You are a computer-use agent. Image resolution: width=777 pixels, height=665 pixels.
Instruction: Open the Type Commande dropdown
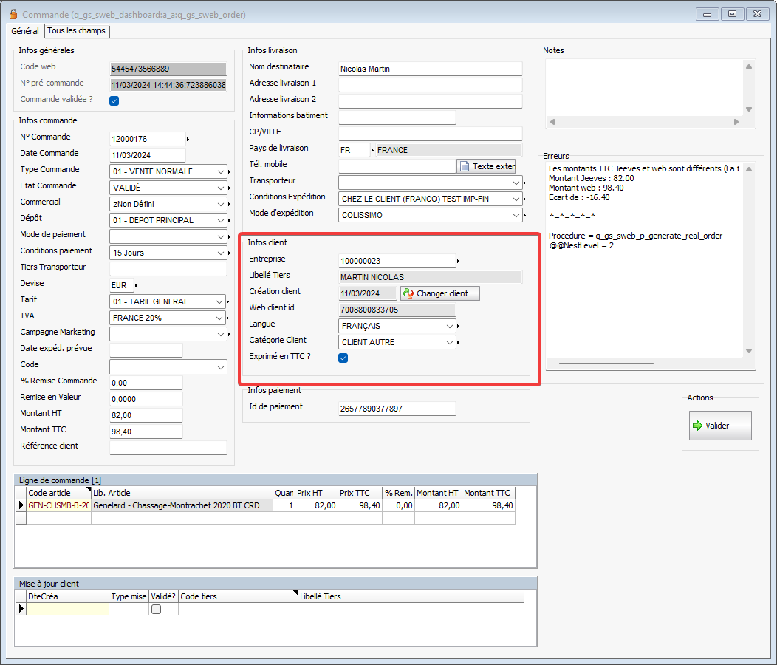[221, 171]
